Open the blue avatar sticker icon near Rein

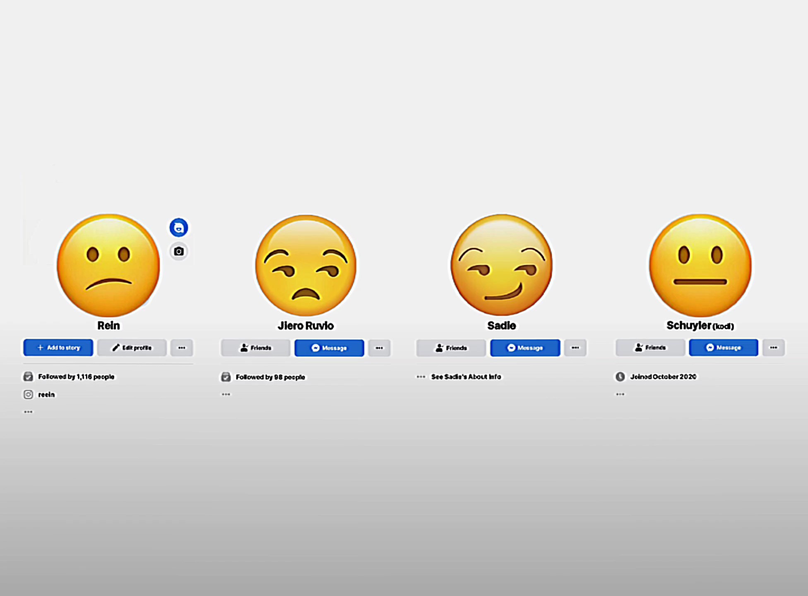tap(179, 228)
